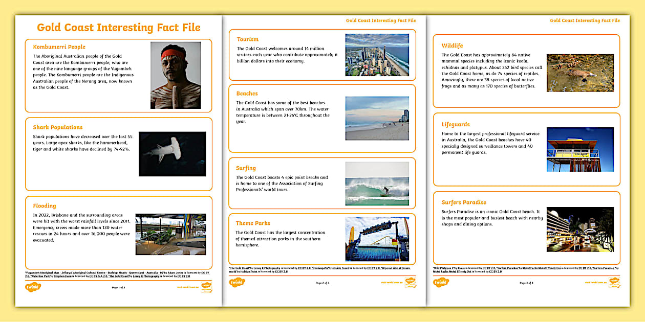Viewport: 645px width, 322px height.
Task: Click the Wildlife platypus photo
Action: pos(580,73)
